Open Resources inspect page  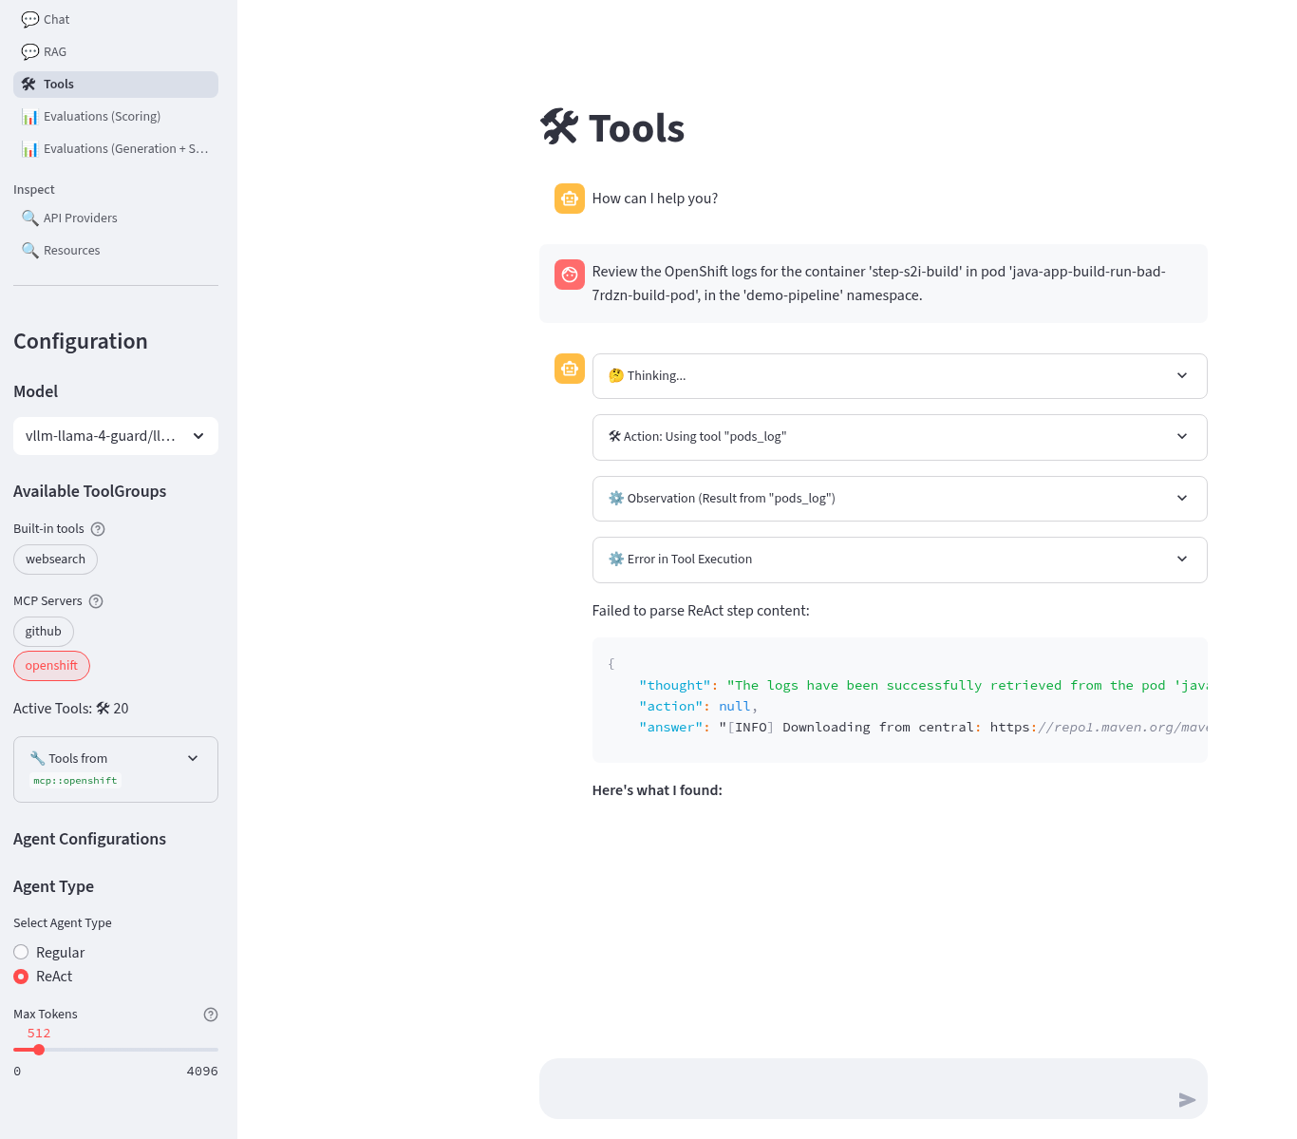point(116,250)
